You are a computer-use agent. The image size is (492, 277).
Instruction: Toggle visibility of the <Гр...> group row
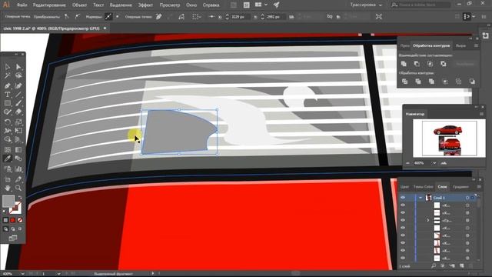403,220
